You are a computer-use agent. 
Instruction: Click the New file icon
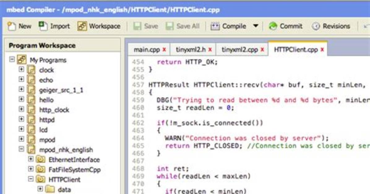11,26
